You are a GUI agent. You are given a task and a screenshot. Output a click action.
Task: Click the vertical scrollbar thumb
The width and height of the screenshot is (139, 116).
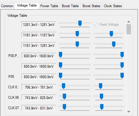(129, 29)
